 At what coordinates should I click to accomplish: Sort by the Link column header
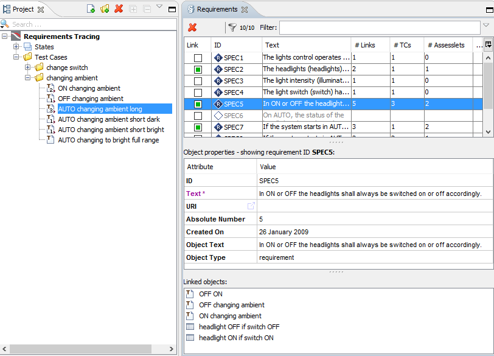[197, 45]
